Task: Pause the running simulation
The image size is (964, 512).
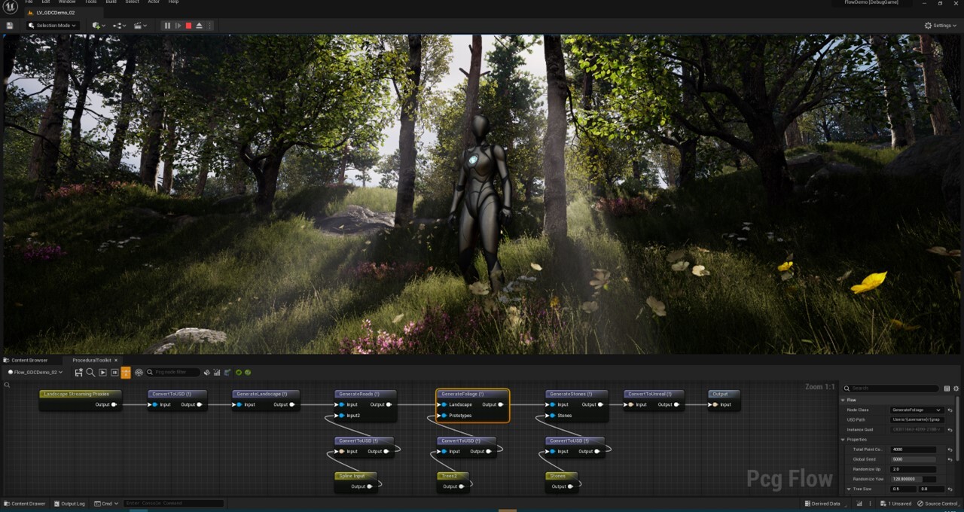Action: [167, 26]
